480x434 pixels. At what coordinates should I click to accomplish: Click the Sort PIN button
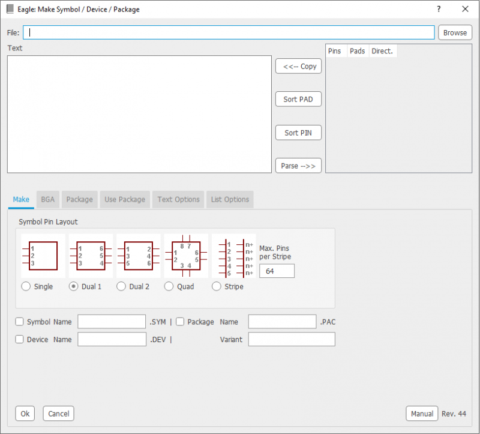pyautogui.click(x=298, y=133)
